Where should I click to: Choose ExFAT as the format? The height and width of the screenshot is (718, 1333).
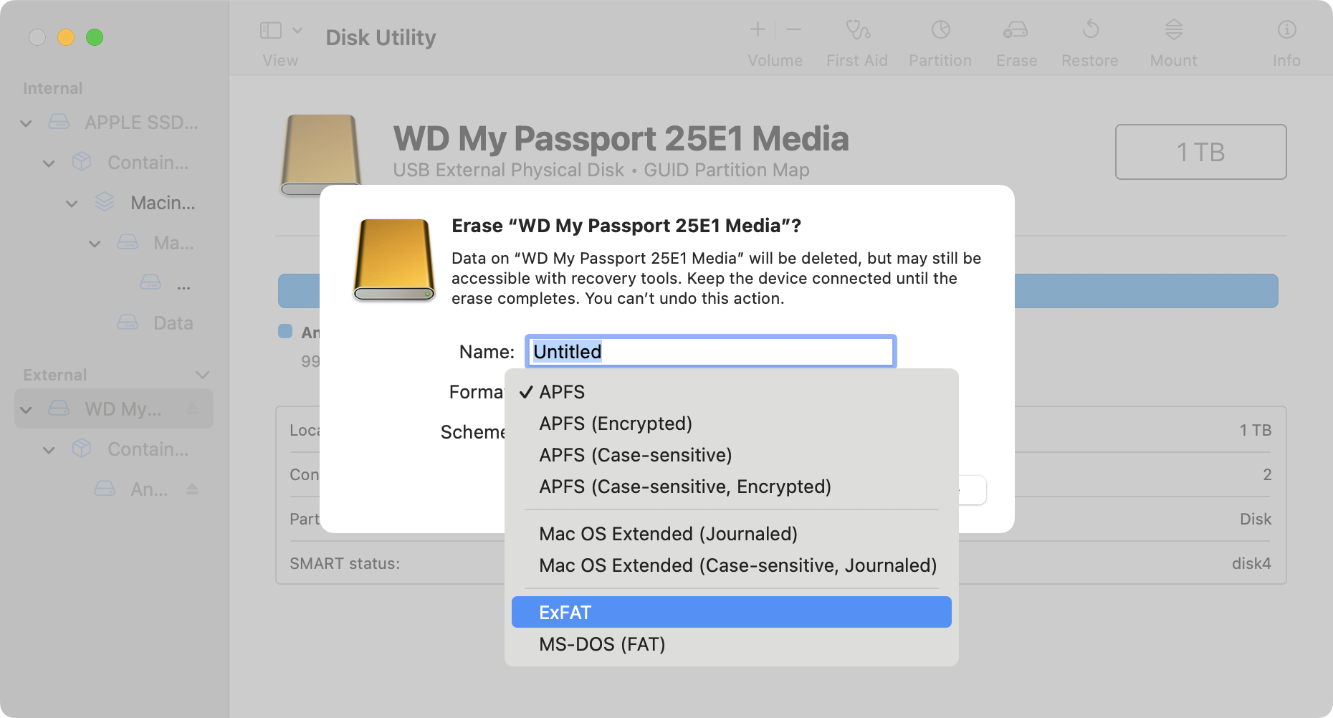coord(565,612)
